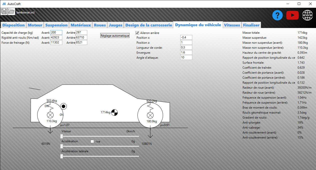The width and height of the screenshot is (316, 170).
Task: Disable the Aileron arrière checkbox
Action: pos(137,33)
